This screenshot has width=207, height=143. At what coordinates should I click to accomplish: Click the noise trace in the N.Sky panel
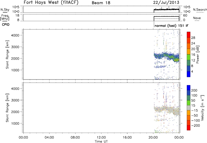click(166, 9)
